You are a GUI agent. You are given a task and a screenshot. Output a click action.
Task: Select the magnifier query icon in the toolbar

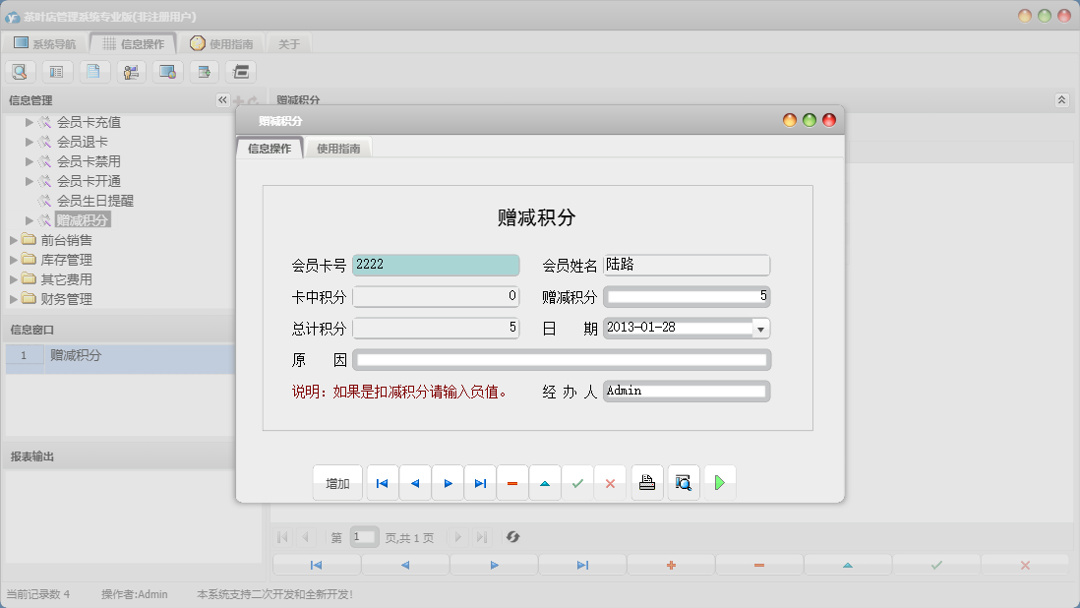point(20,71)
